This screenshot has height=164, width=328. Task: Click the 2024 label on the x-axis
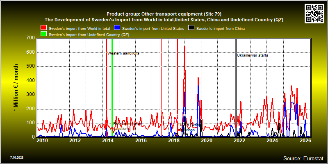click(x=272, y=140)
